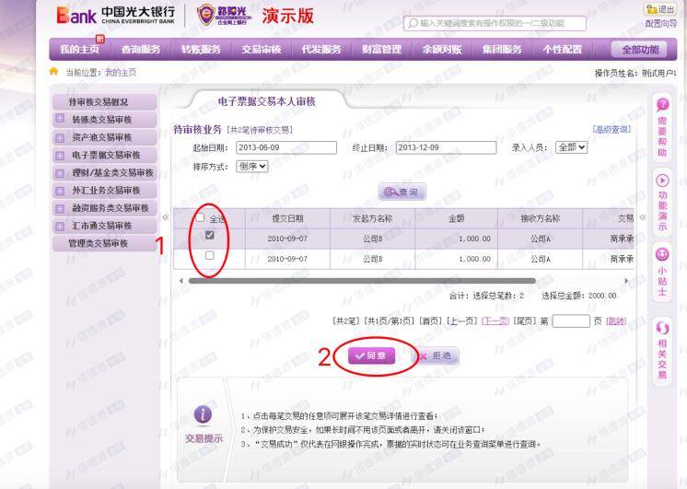Select the 电子票据交易本人审核 tab
This screenshot has width=687, height=489.
point(266,101)
